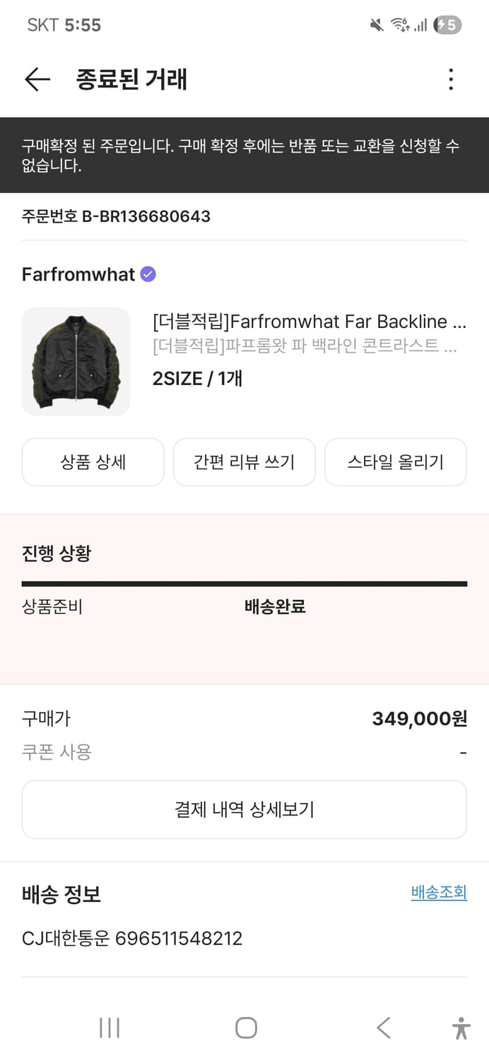The height and width of the screenshot is (1060, 489).
Task: Tap 간편 리뷰 쓰기 to write a review
Action: click(244, 461)
